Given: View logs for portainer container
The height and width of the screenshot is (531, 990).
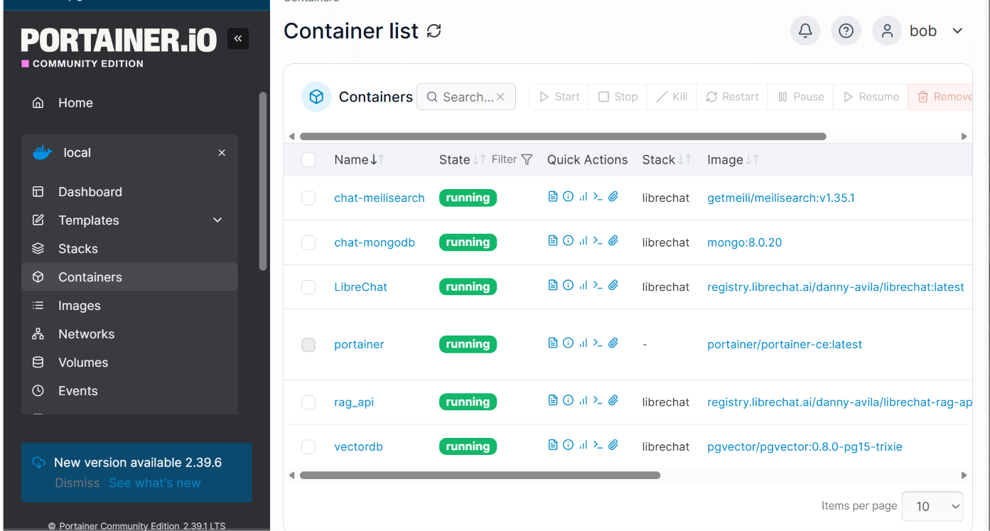Looking at the screenshot, I should (x=553, y=343).
